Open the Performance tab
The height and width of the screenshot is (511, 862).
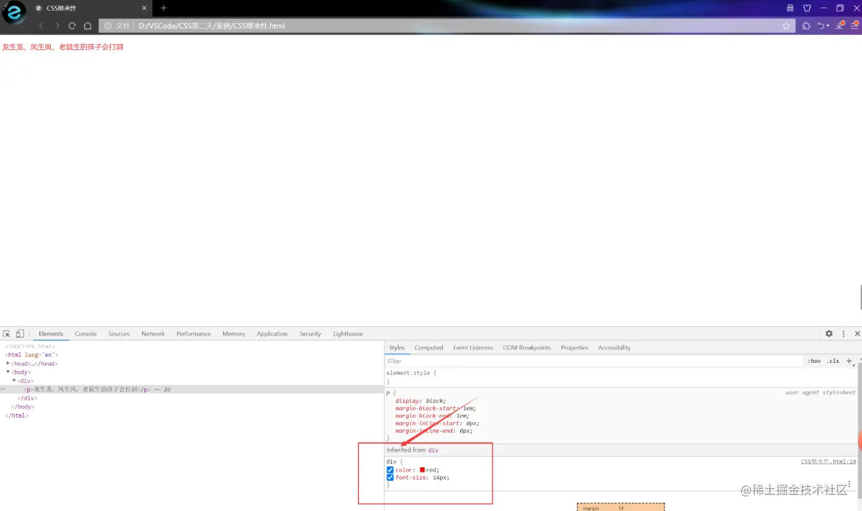pos(194,334)
